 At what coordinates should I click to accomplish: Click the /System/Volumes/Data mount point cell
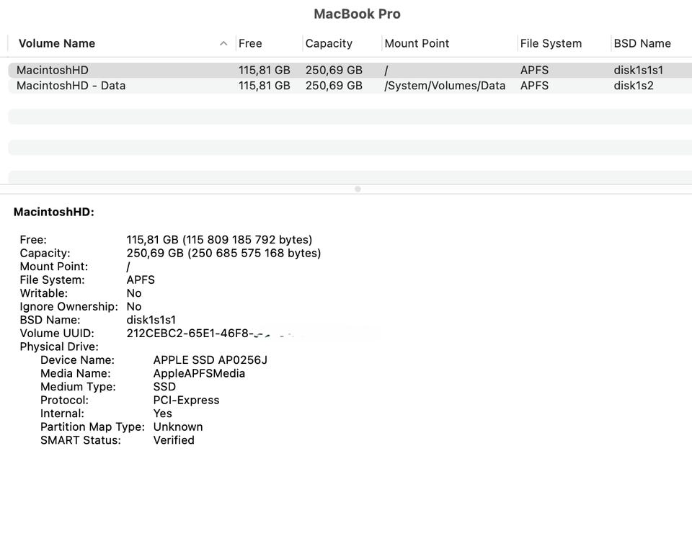coord(445,86)
